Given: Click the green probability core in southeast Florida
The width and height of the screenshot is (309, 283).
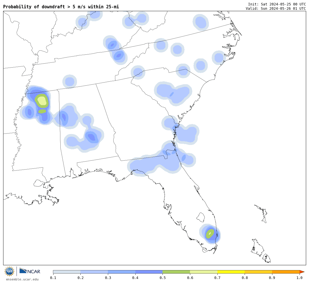Looking at the screenshot, I should (210, 234).
